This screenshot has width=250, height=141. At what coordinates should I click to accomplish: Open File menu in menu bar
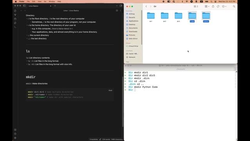(x=28, y=2)
